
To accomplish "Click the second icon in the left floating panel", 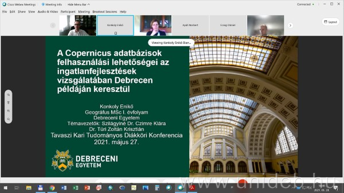I will click(x=9, y=103).
